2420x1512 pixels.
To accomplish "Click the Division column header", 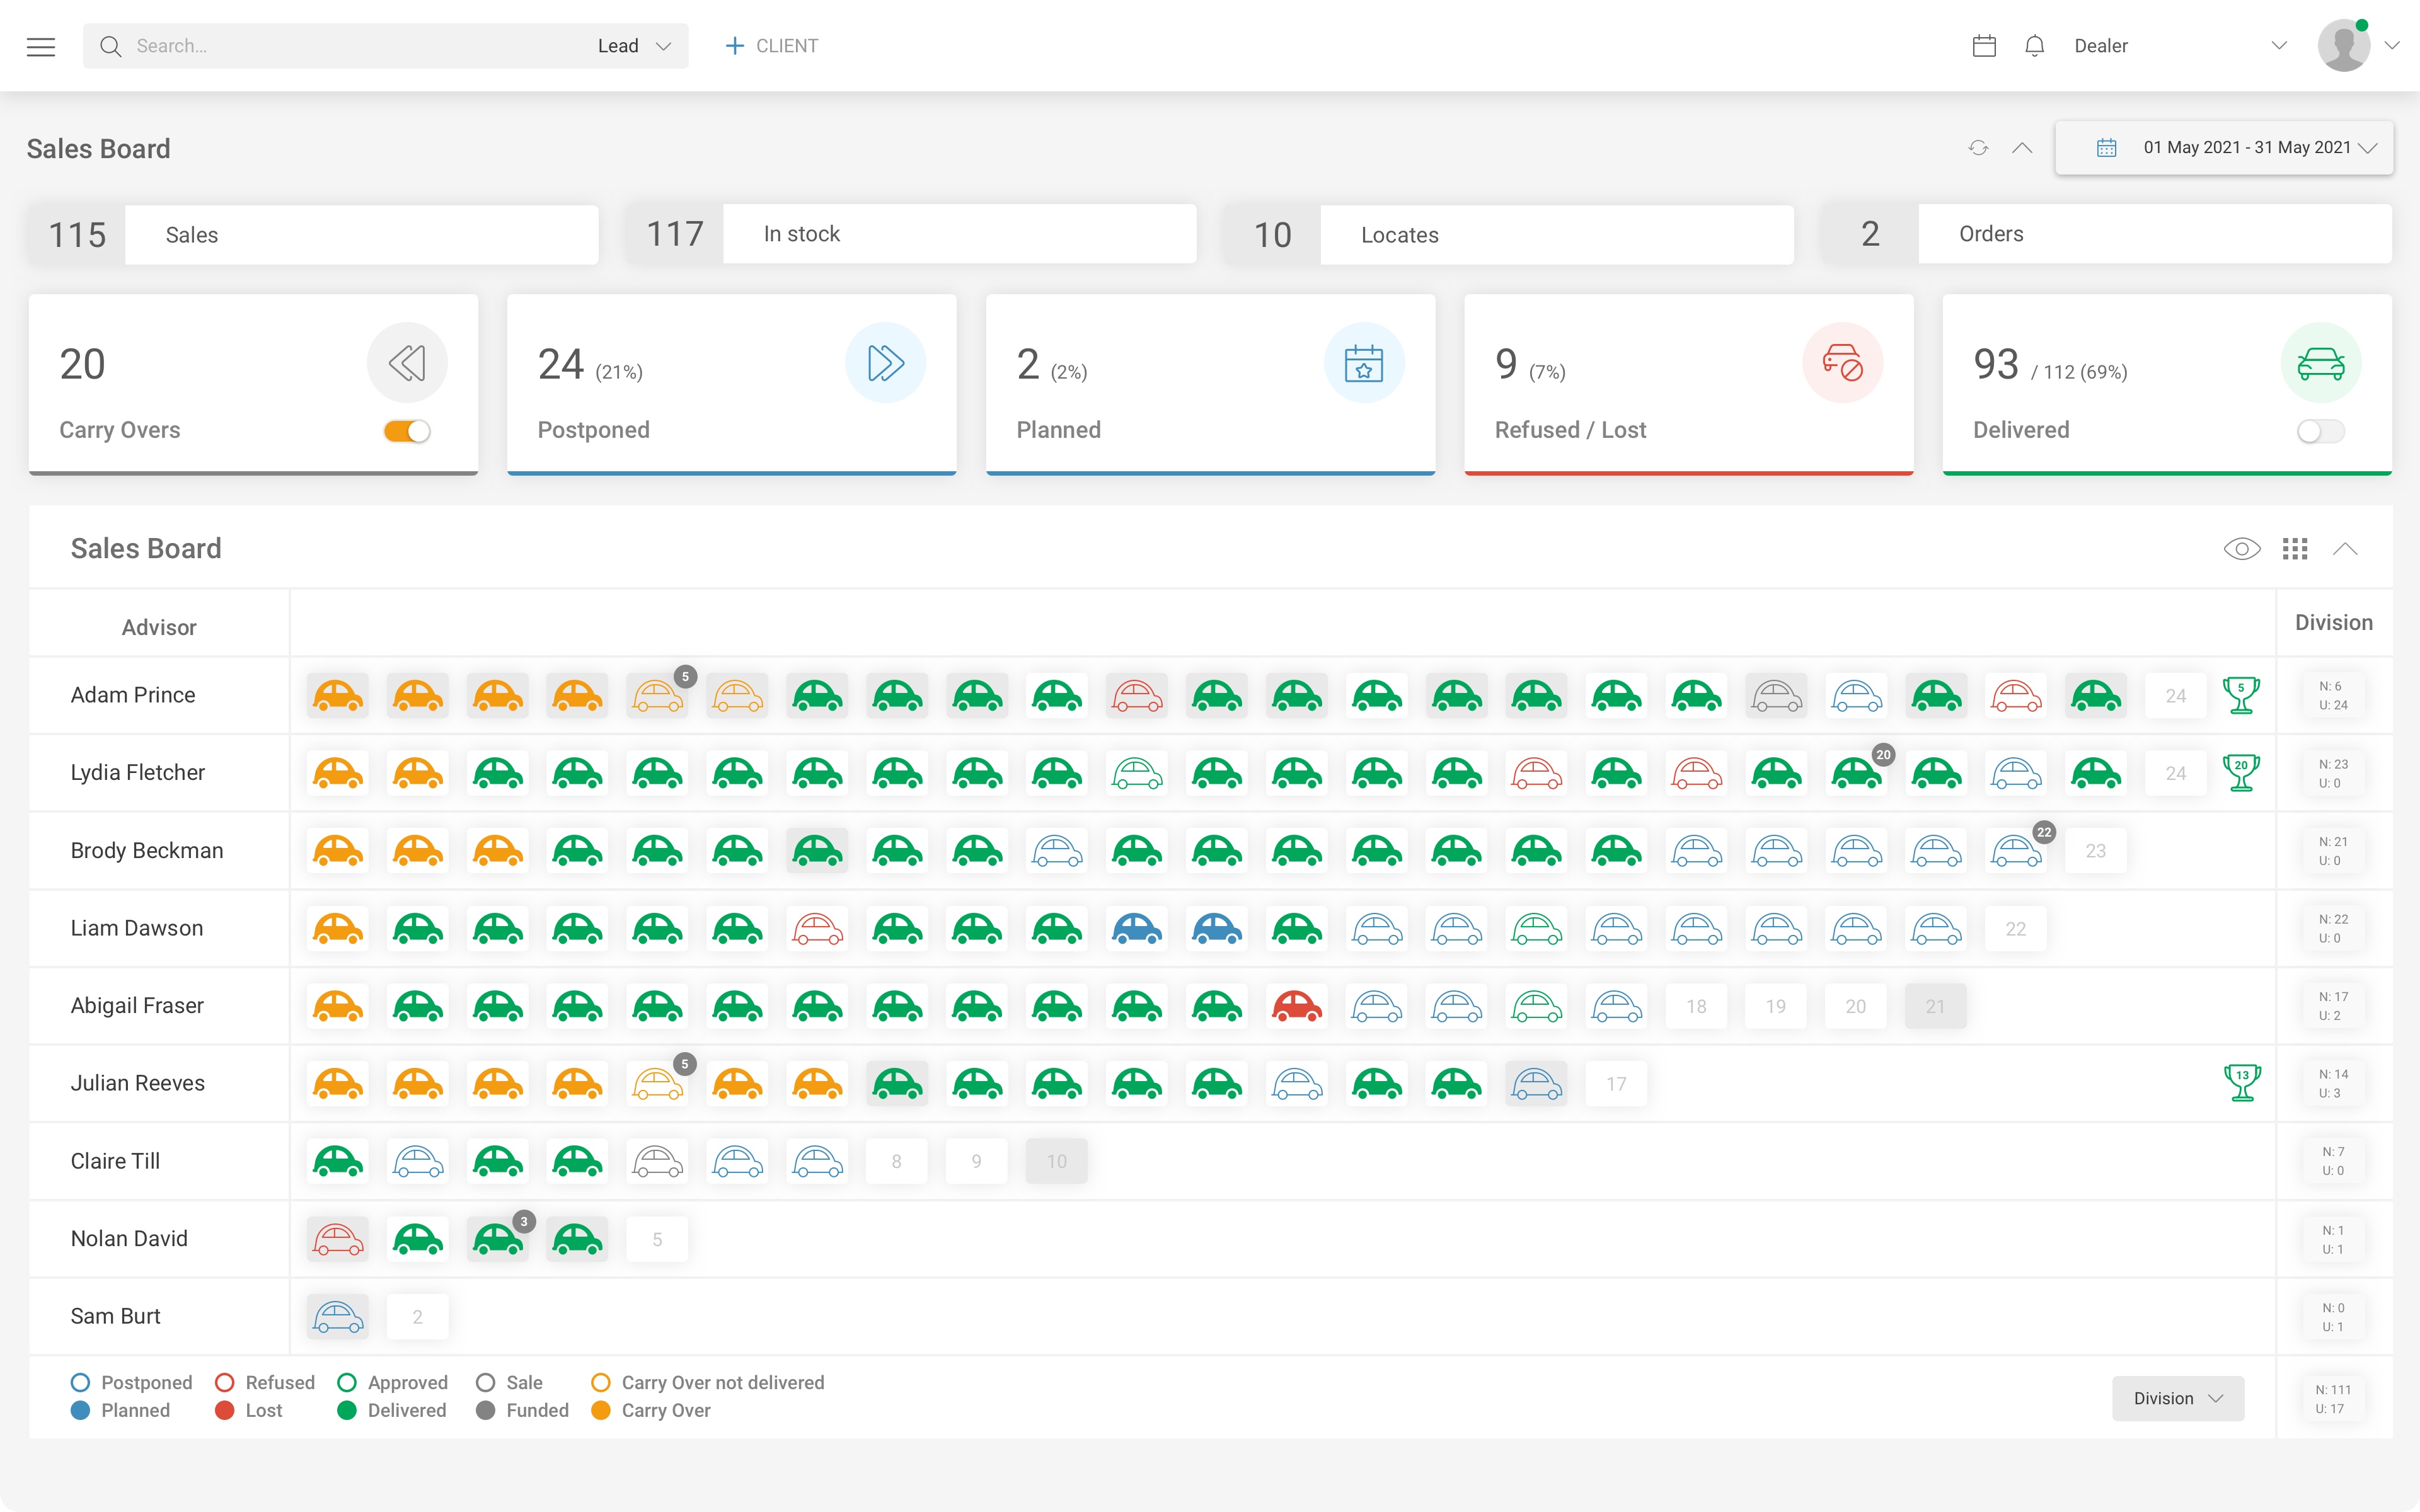I will point(2333,623).
